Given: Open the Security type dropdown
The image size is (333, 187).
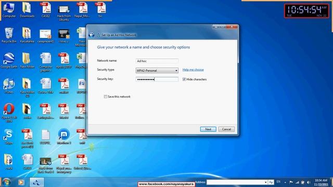Looking at the screenshot, I should (x=157, y=71).
